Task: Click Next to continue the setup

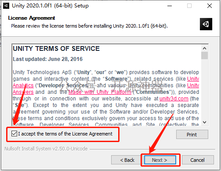Action: [x=160, y=160]
